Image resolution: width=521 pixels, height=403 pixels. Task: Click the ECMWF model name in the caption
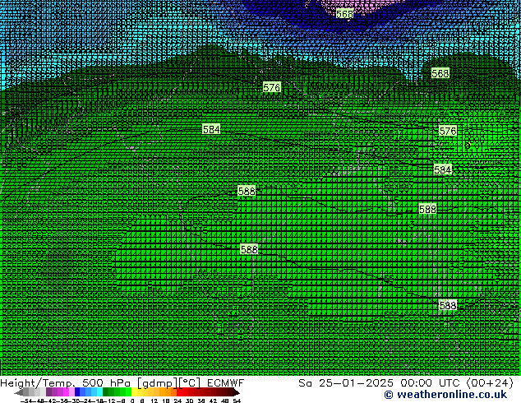coord(226,383)
